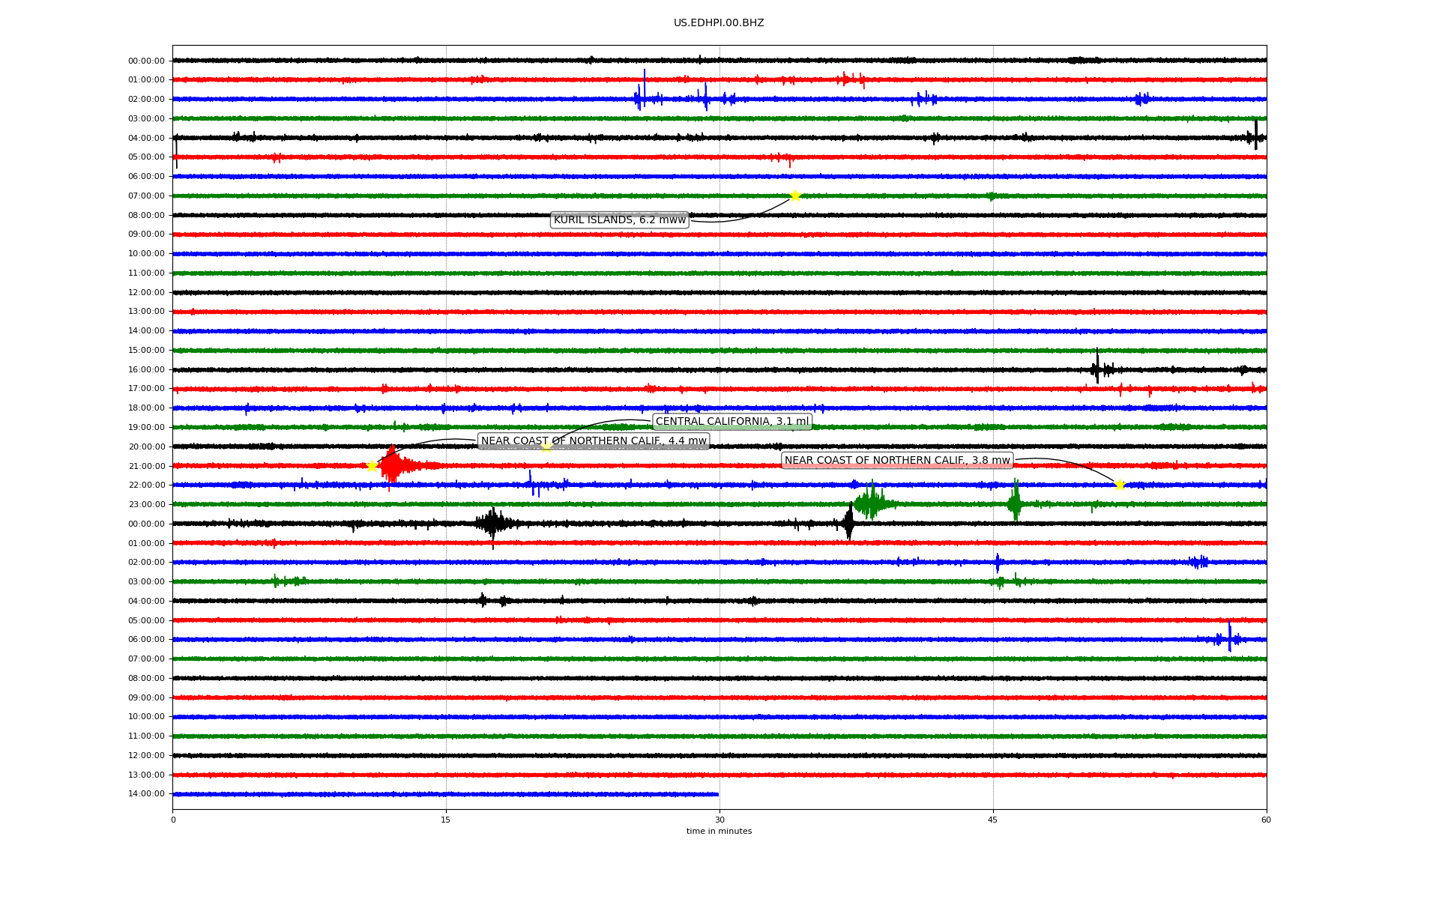
Task: Click the CENTRAL CALIFORNIA 3.1 ml label
Action: (x=731, y=421)
